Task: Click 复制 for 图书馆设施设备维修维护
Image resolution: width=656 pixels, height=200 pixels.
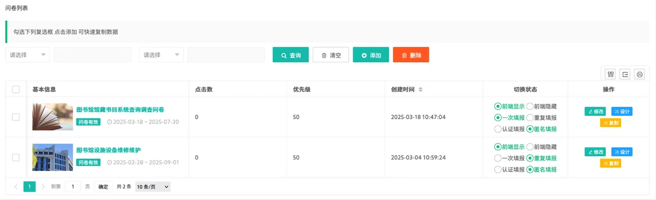Action: click(611, 163)
